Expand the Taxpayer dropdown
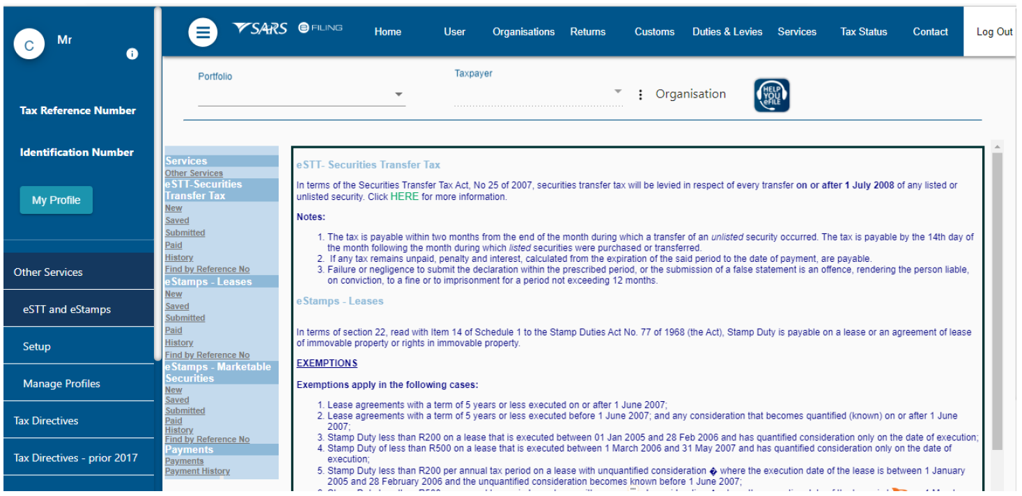 (x=538, y=92)
